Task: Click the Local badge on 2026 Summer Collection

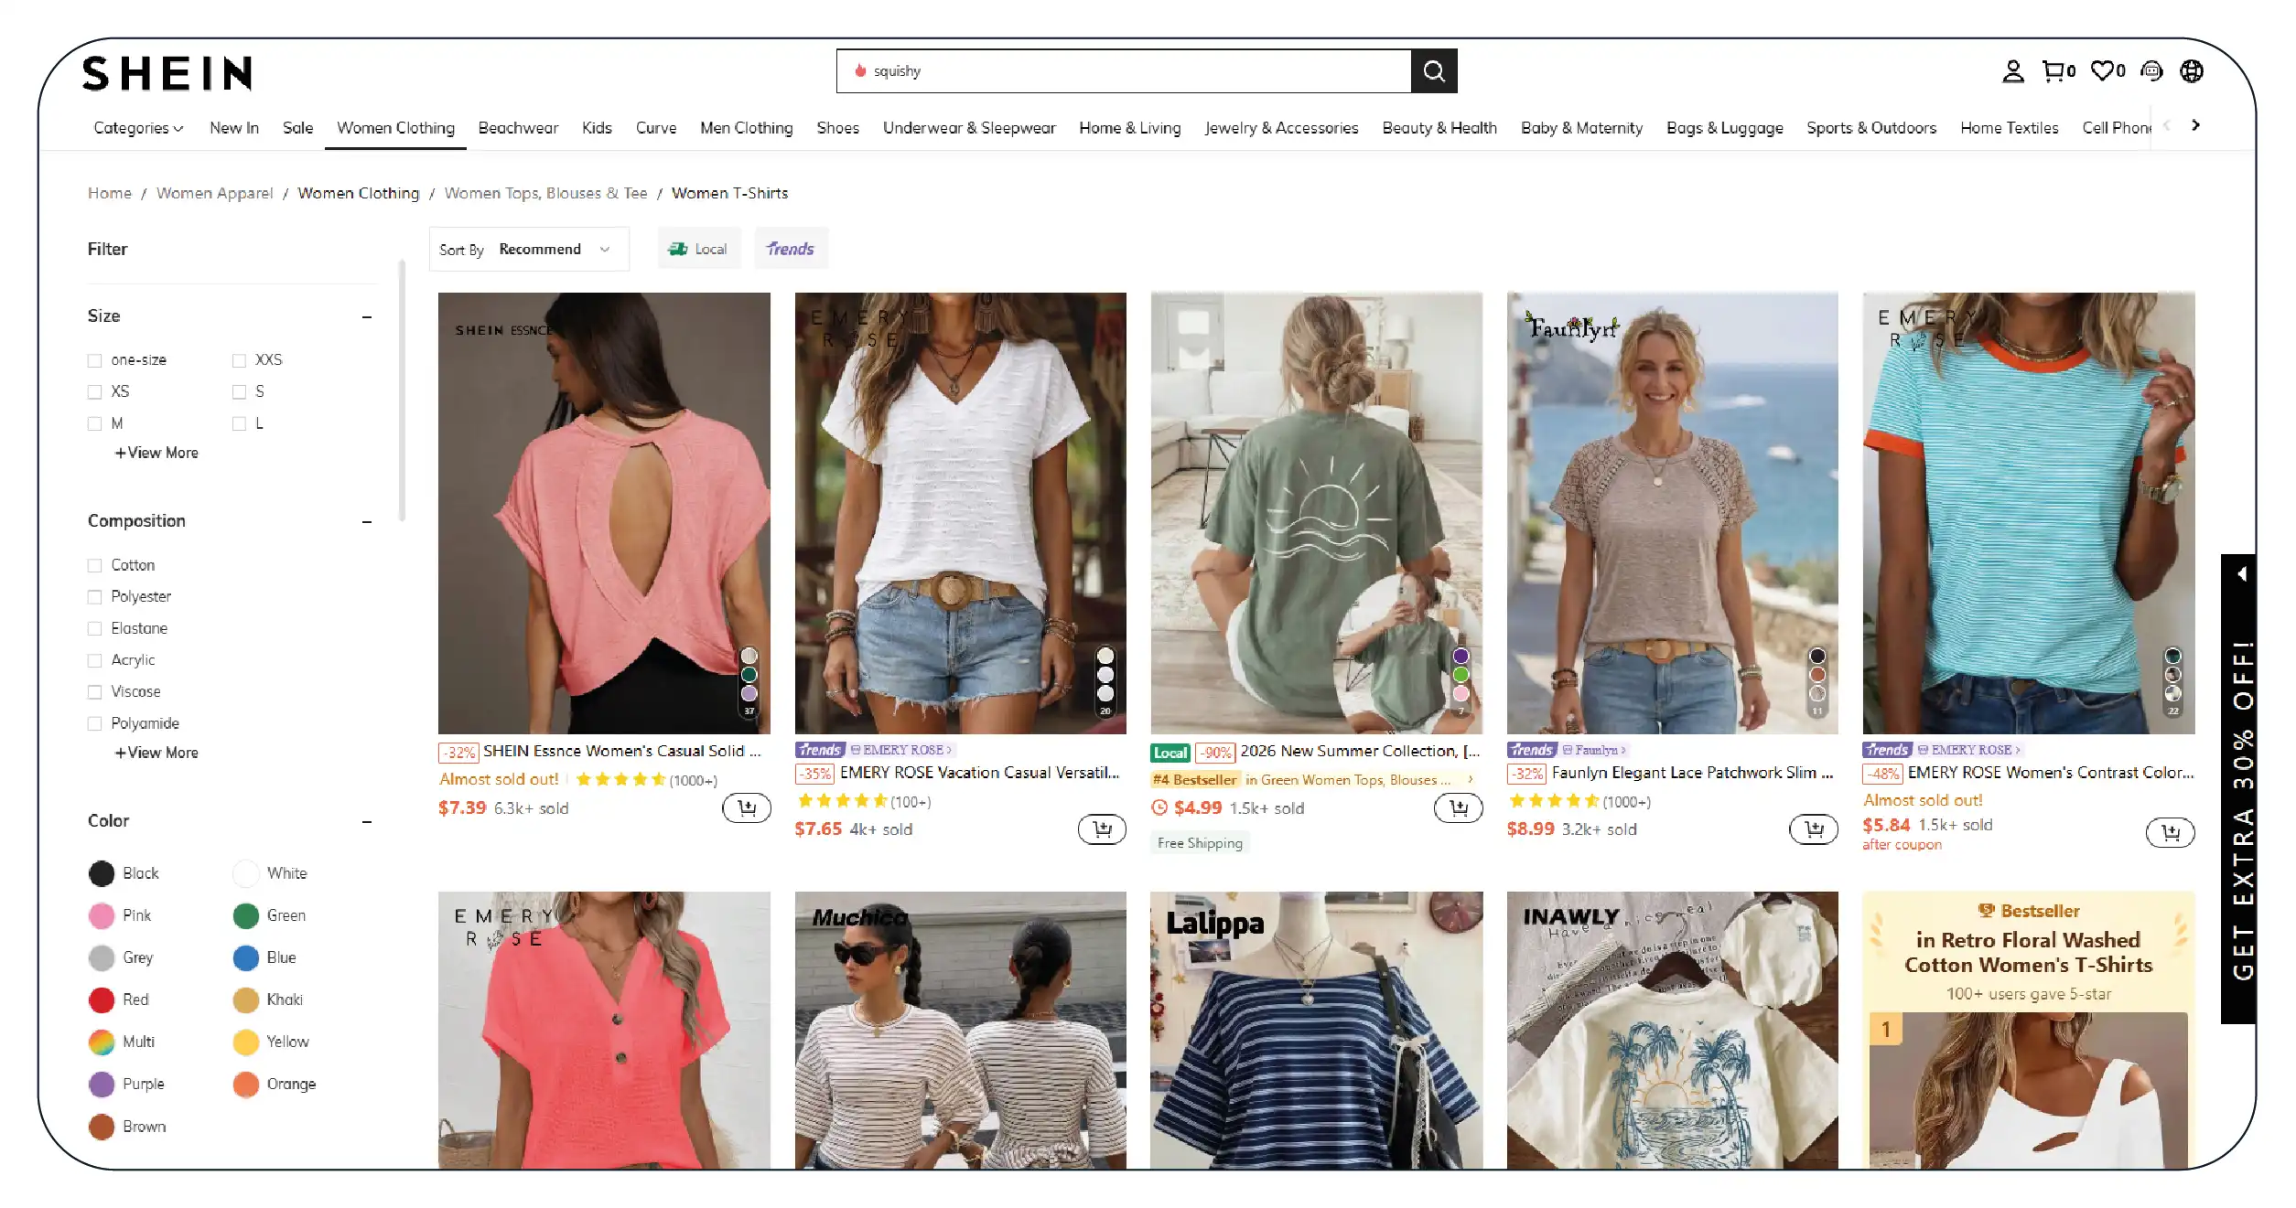Action: coord(1170,753)
